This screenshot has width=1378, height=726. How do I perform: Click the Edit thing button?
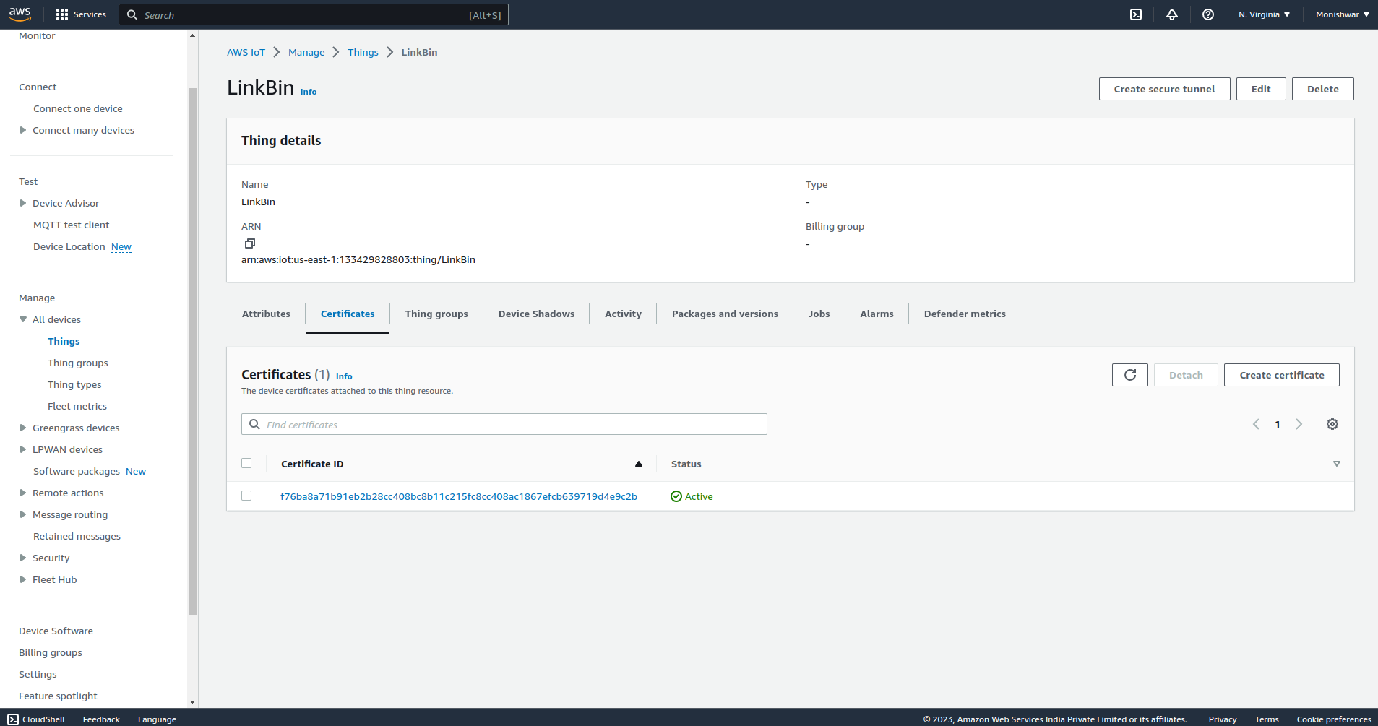coord(1261,89)
